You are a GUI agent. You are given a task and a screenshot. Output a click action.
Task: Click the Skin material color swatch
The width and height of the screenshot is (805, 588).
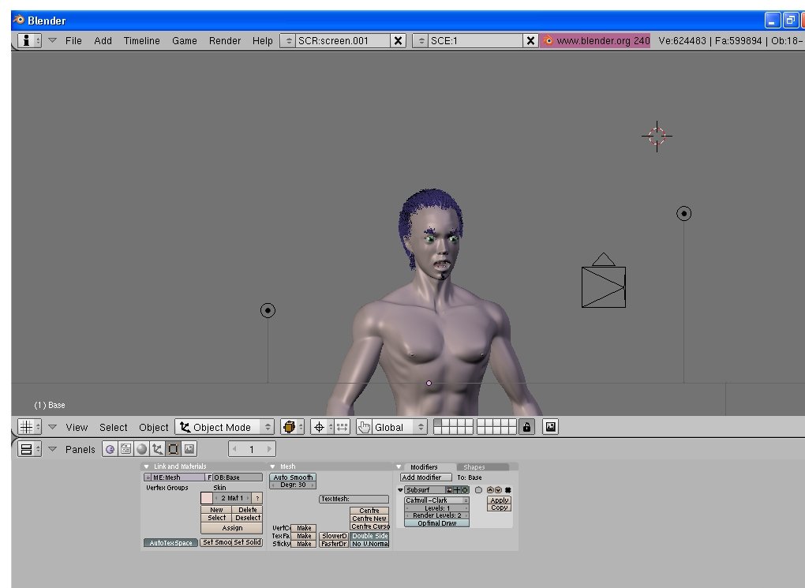point(207,498)
